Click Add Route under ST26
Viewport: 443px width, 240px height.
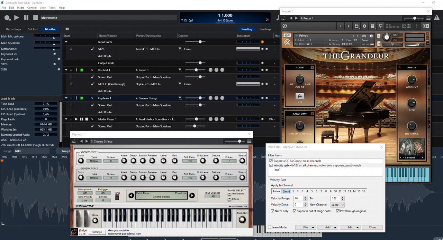[105, 56]
